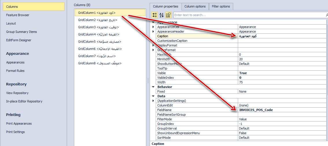Go to EditForm Designer

[19, 40]
